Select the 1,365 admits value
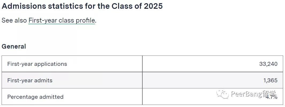This screenshot has height=107, width=285. coord(270,80)
